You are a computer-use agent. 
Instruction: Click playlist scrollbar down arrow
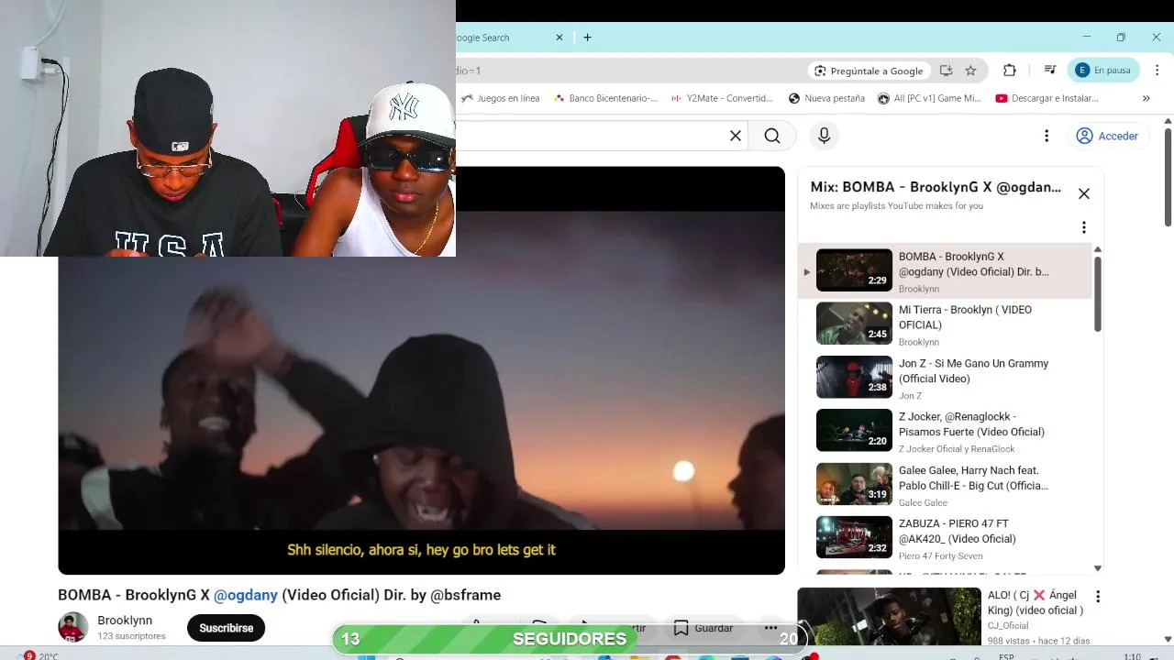coord(1097,568)
